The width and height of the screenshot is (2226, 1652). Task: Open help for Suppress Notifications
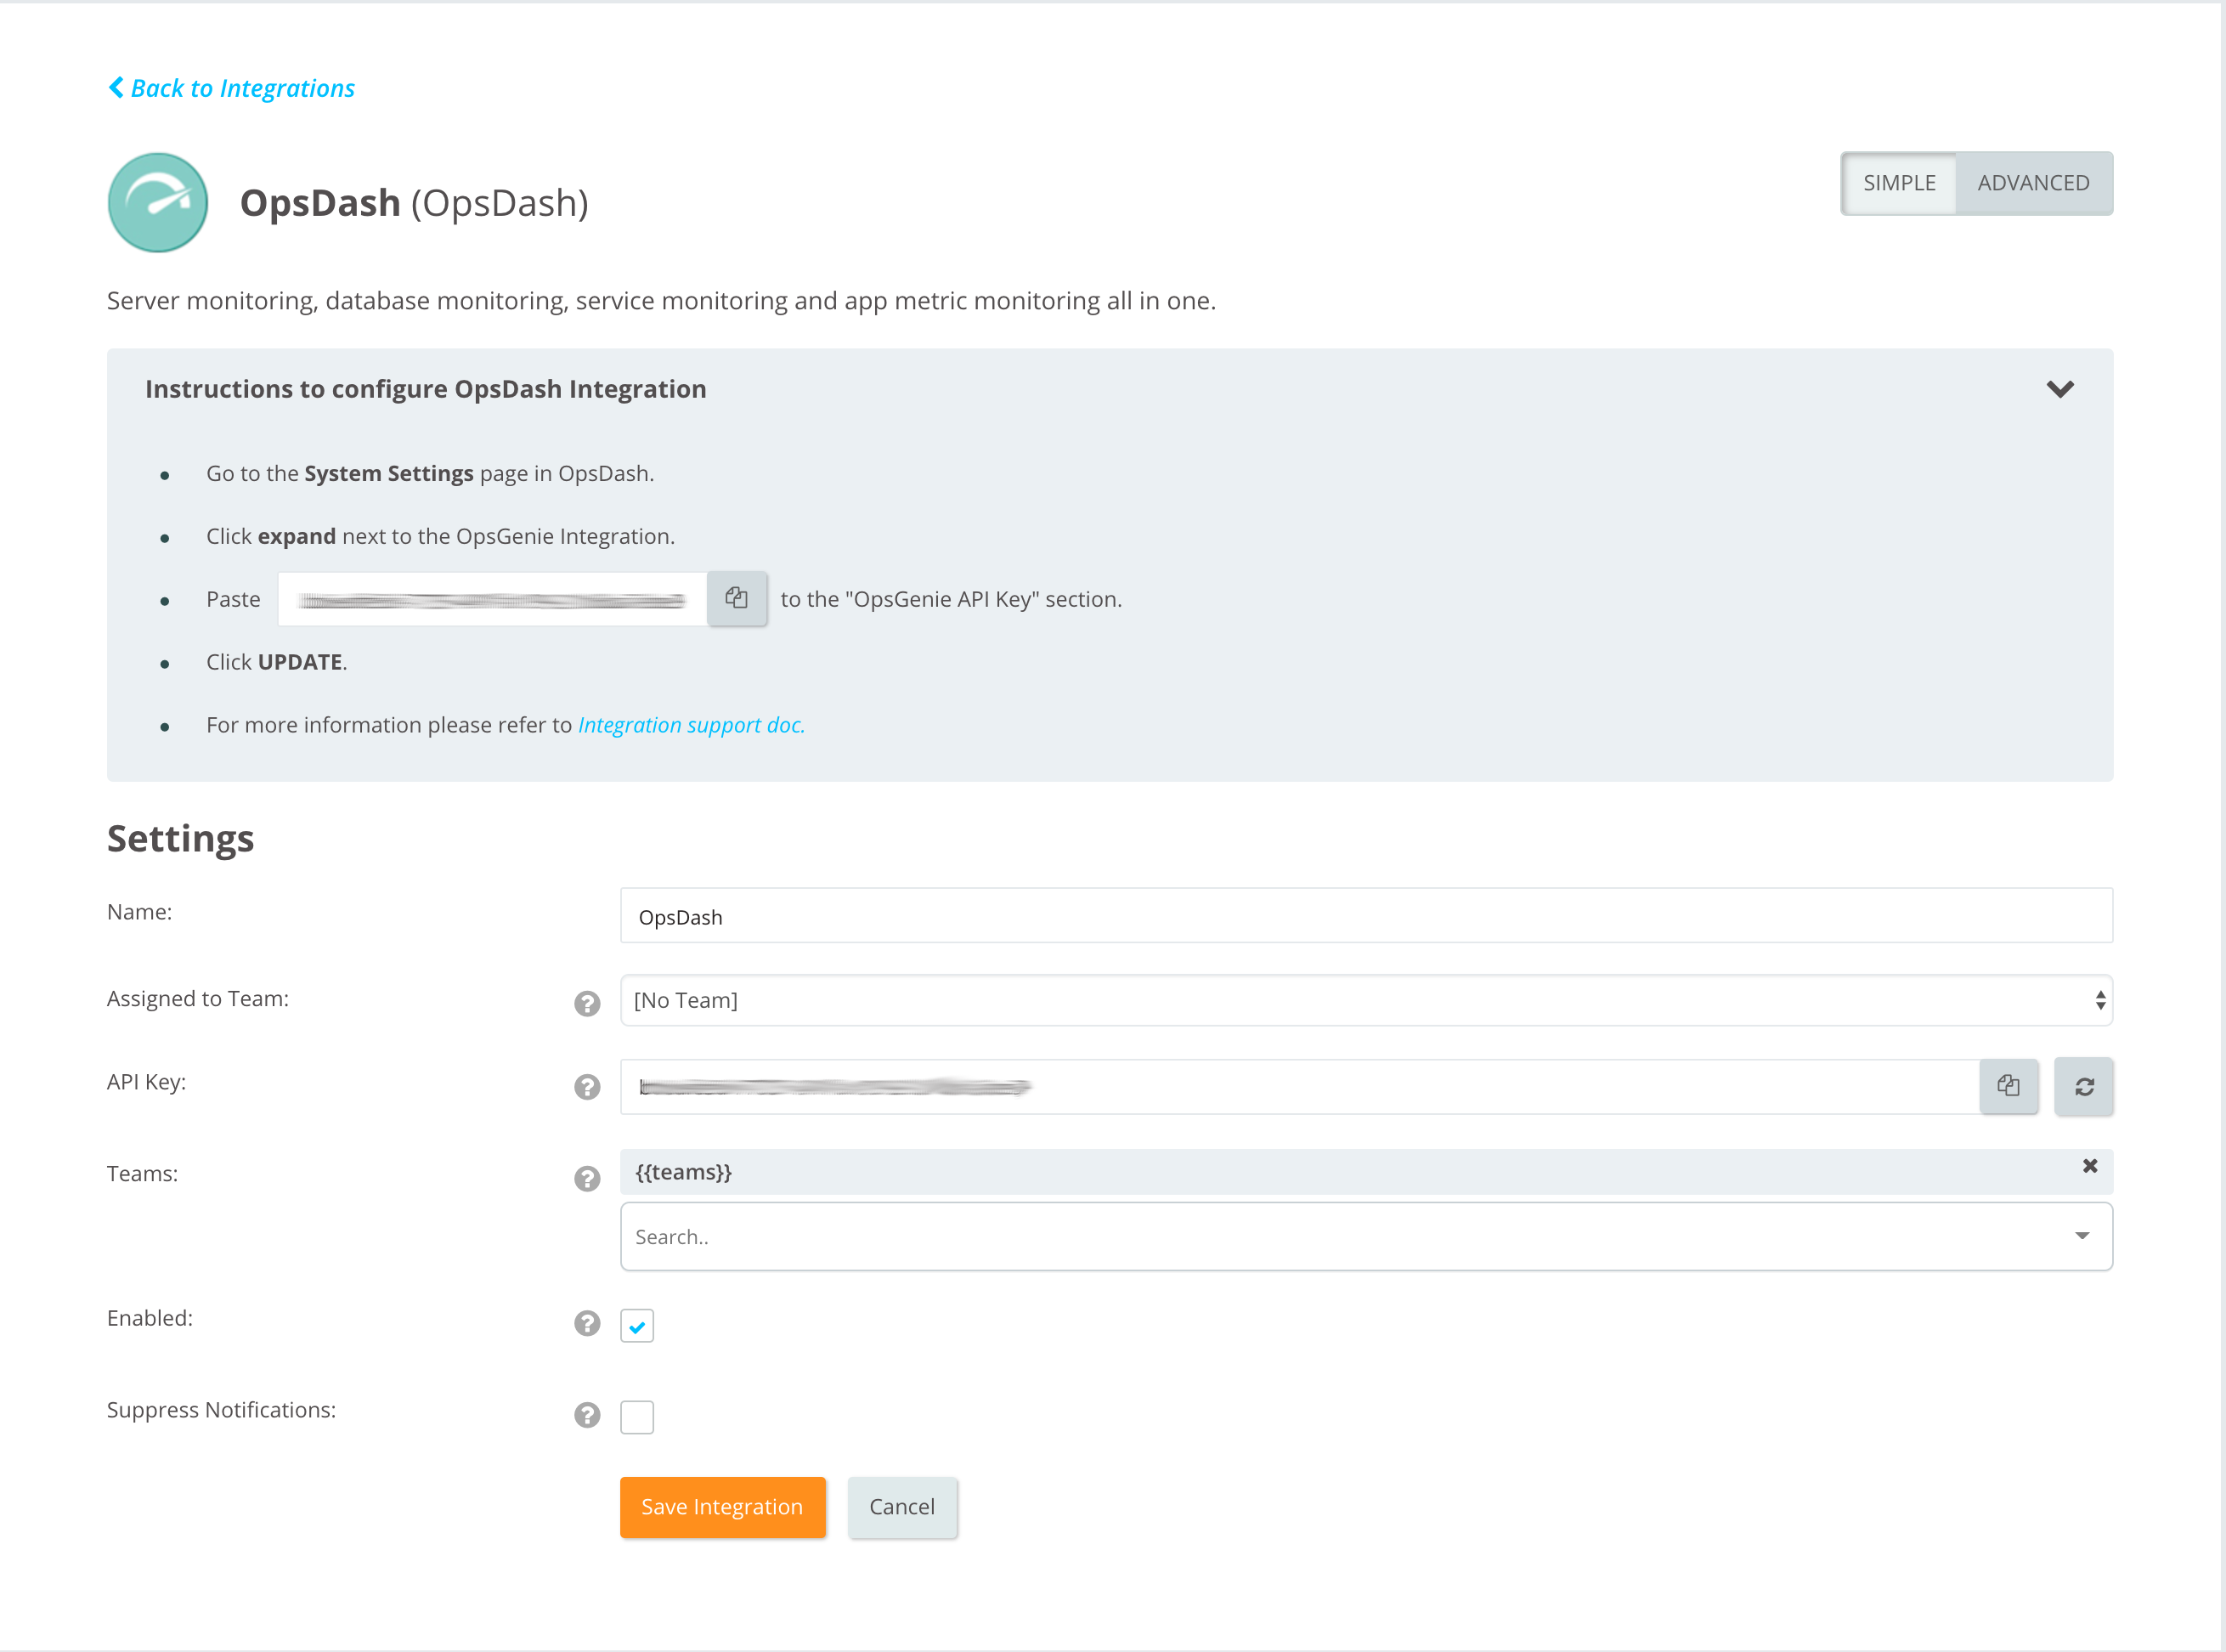tap(587, 1414)
